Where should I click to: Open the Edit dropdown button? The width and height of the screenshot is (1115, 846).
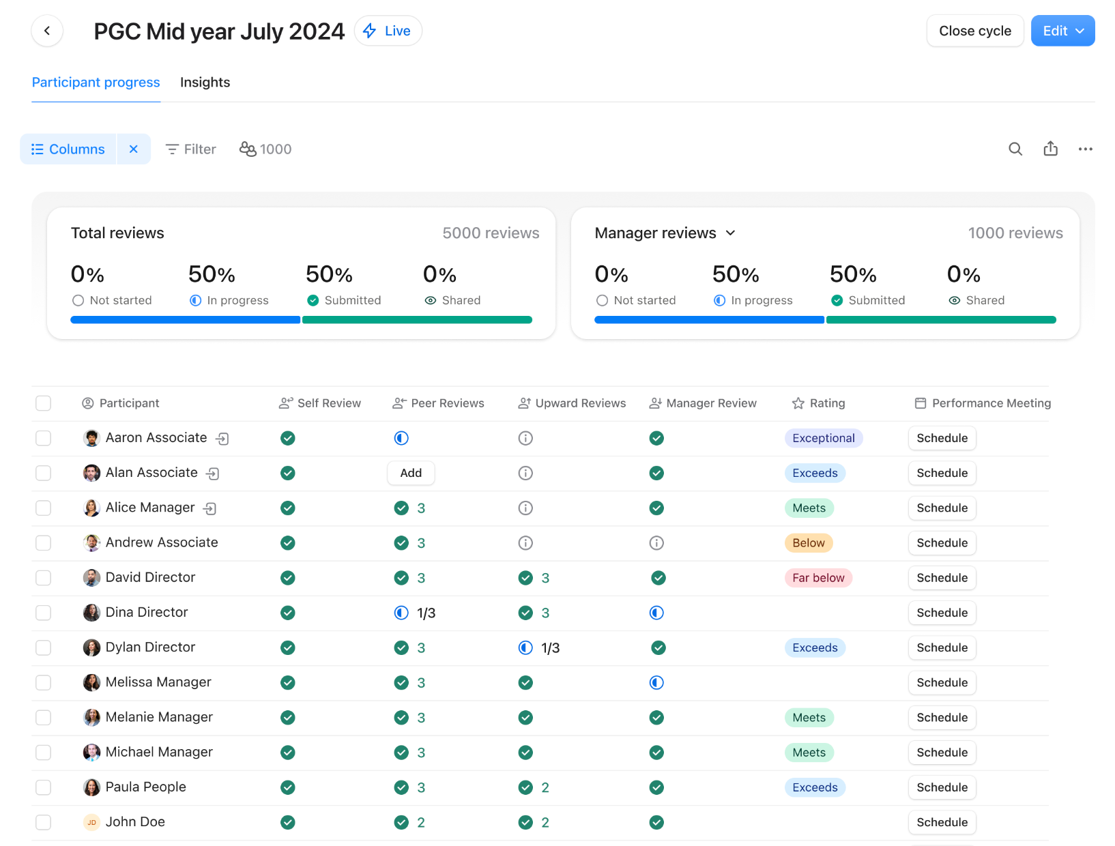(1062, 31)
